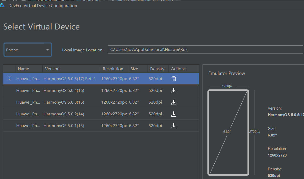Click the 6.82" size in the 5.0.3(15) row
The height and width of the screenshot is (179, 304).
tap(134, 102)
